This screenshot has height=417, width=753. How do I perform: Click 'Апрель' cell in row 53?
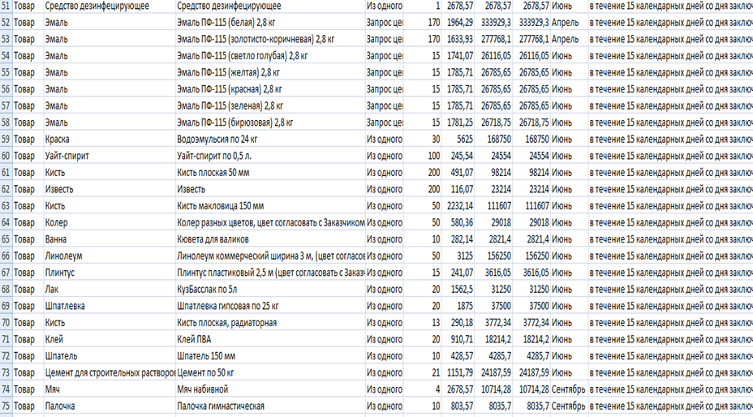[569, 40]
